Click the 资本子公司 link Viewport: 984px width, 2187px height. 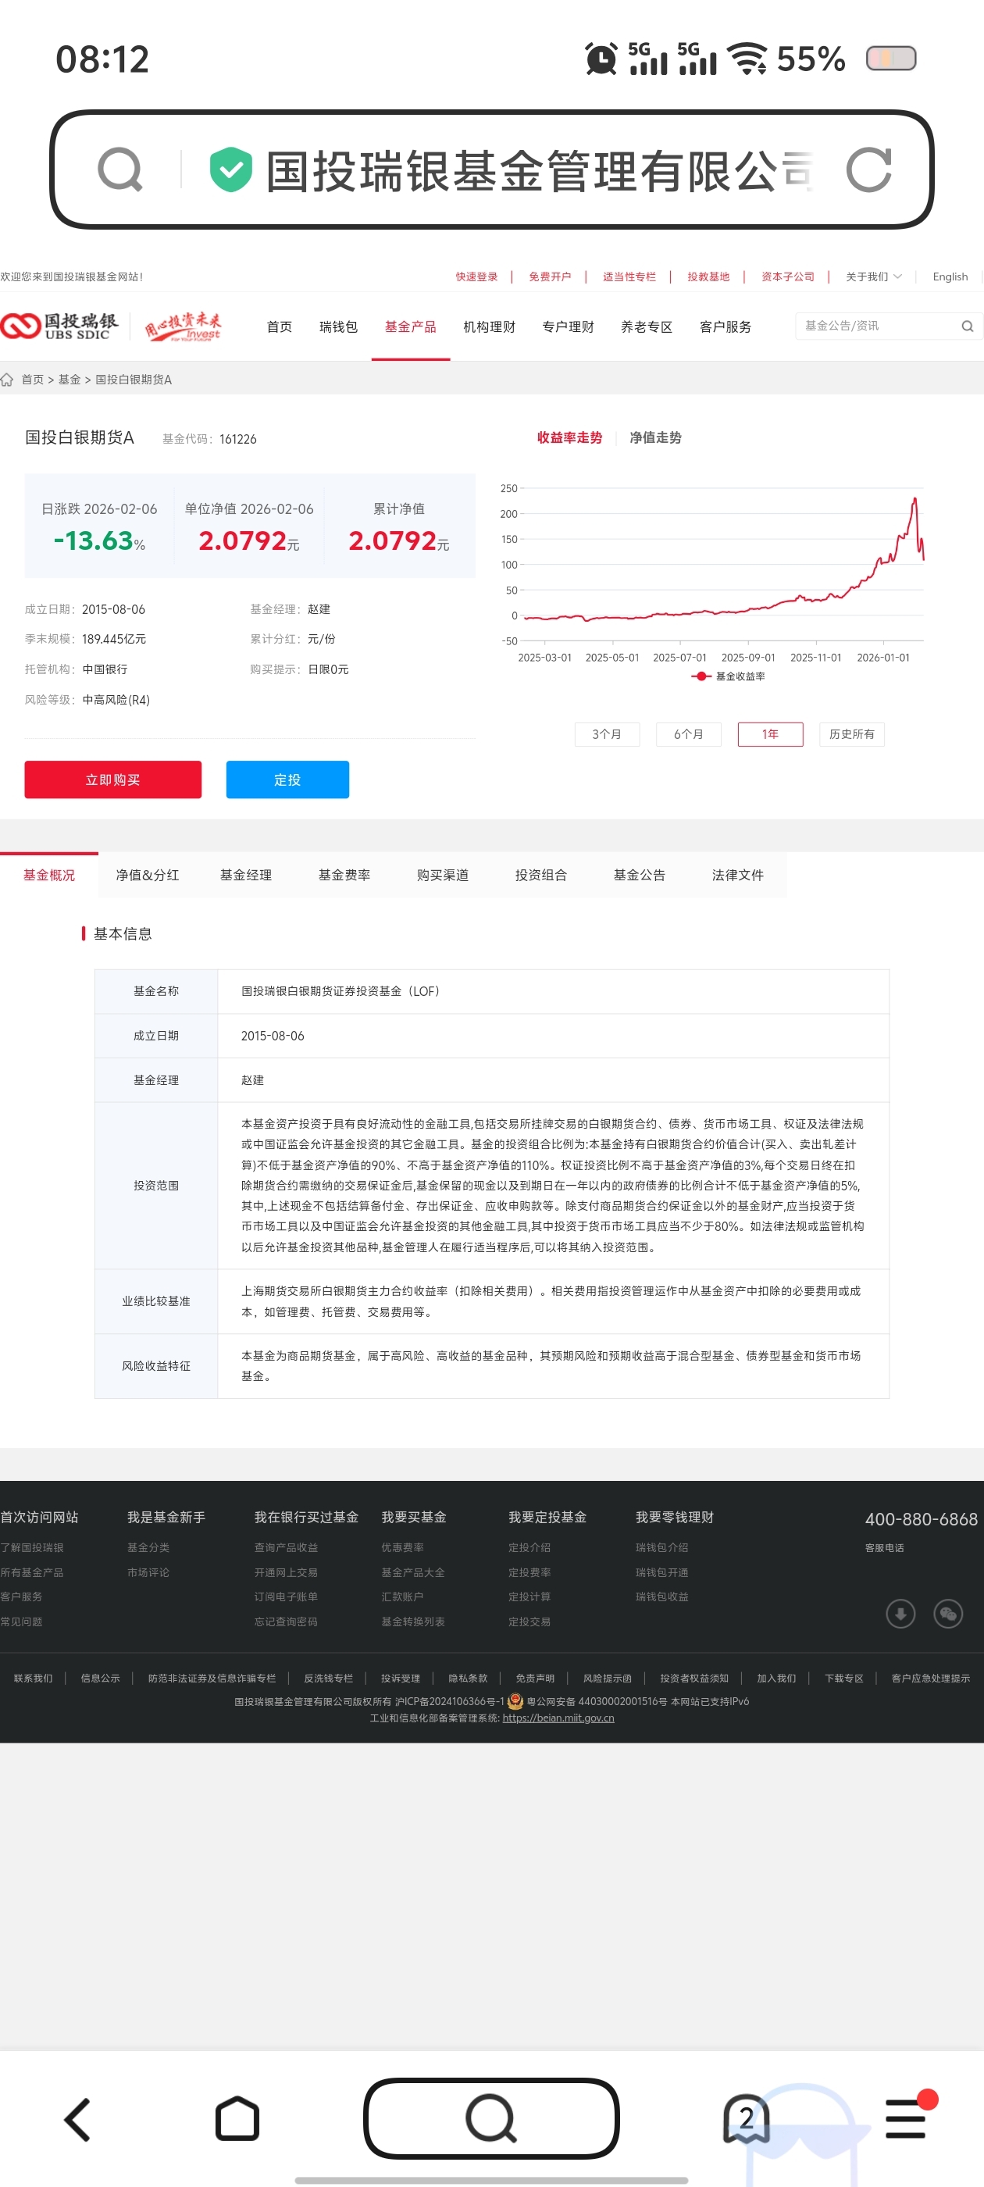coord(788,276)
